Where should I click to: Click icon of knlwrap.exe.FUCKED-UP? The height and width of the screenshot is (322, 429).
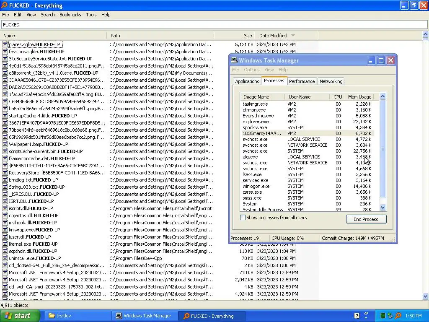5,229
